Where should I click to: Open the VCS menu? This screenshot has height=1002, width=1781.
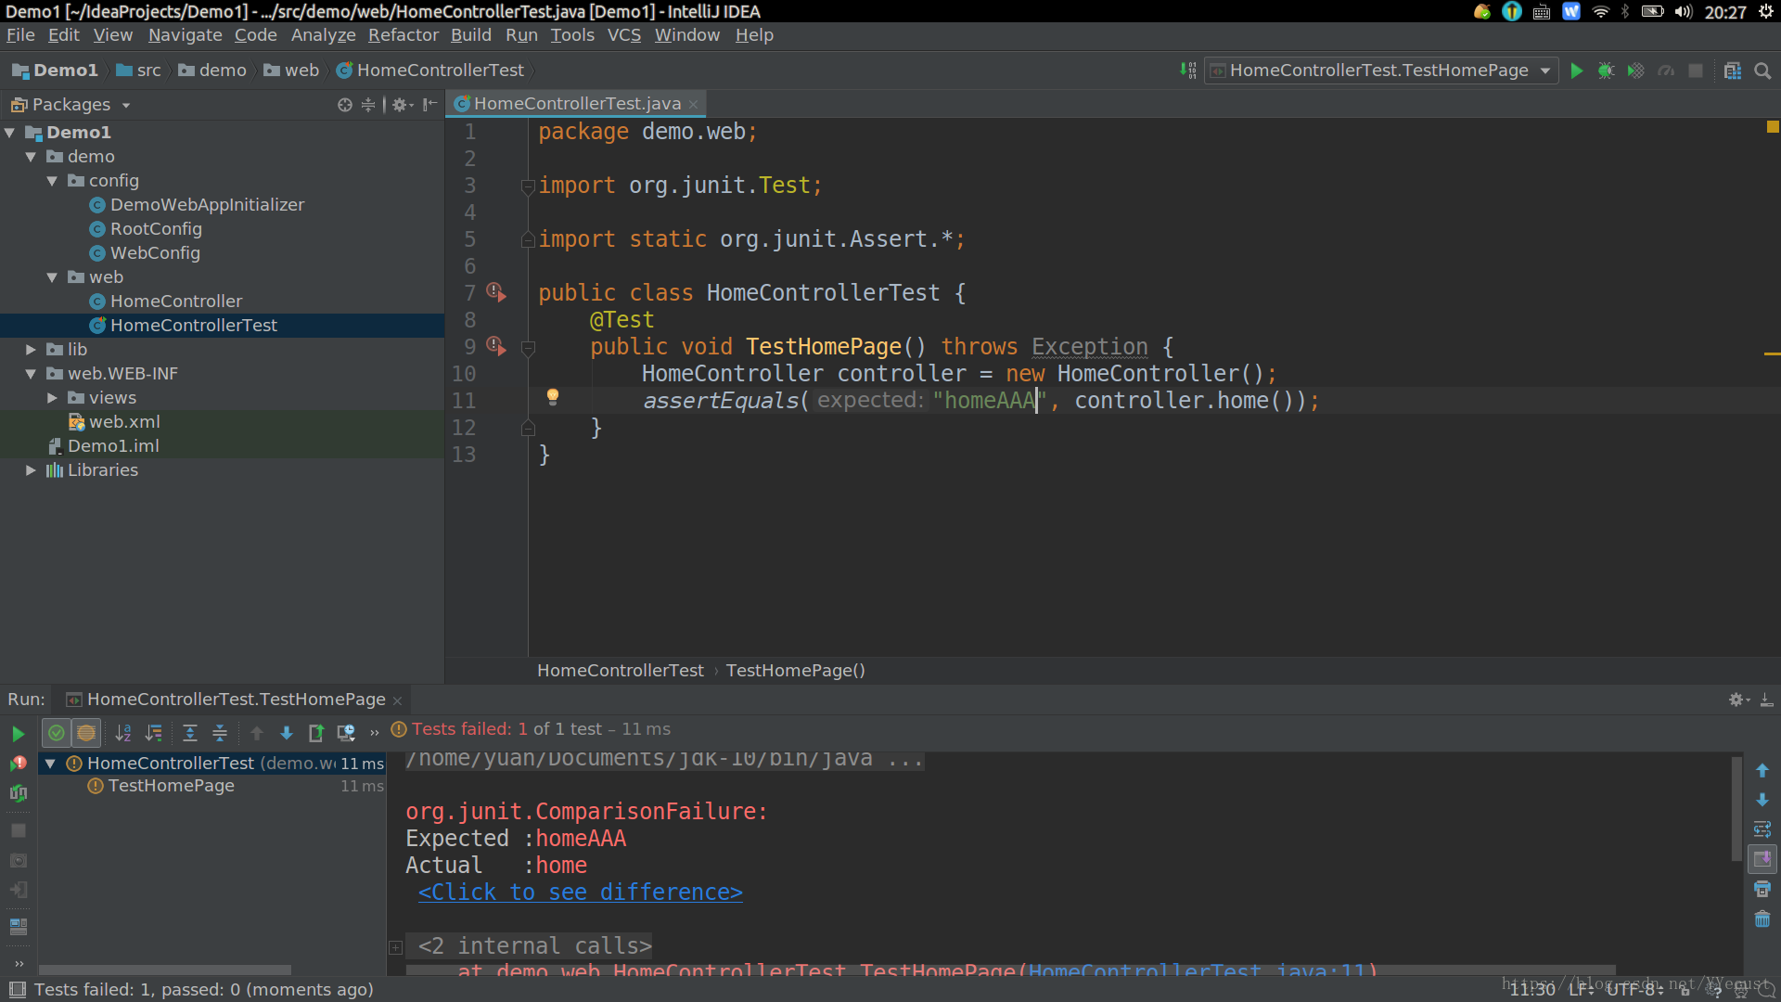[624, 35]
